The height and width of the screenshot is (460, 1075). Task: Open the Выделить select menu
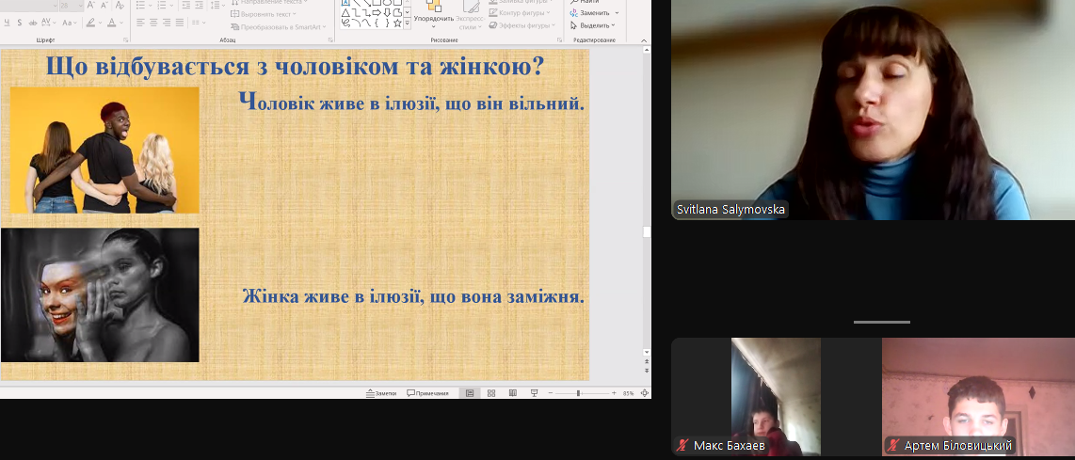pyautogui.click(x=592, y=25)
